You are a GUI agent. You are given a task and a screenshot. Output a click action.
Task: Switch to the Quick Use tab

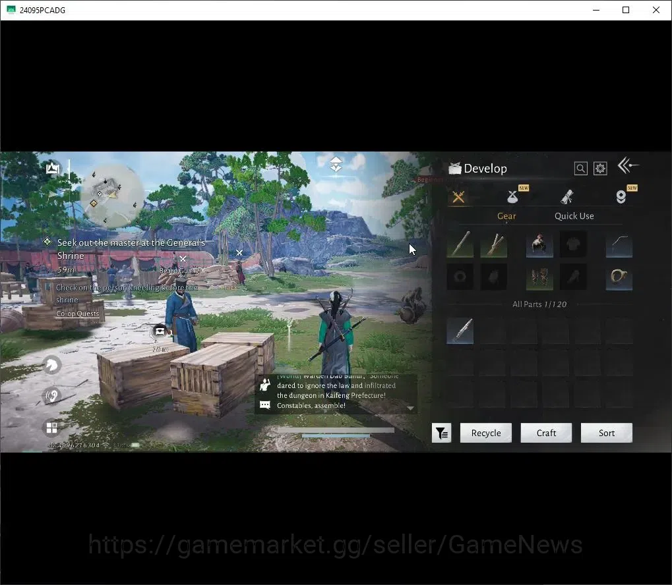point(574,216)
